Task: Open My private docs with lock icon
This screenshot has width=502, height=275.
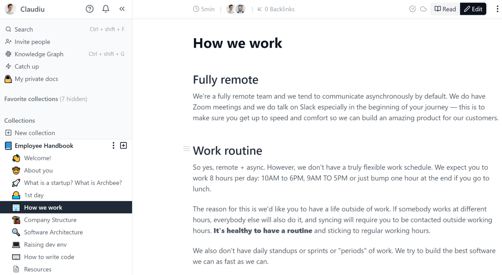Action: [x=36, y=79]
